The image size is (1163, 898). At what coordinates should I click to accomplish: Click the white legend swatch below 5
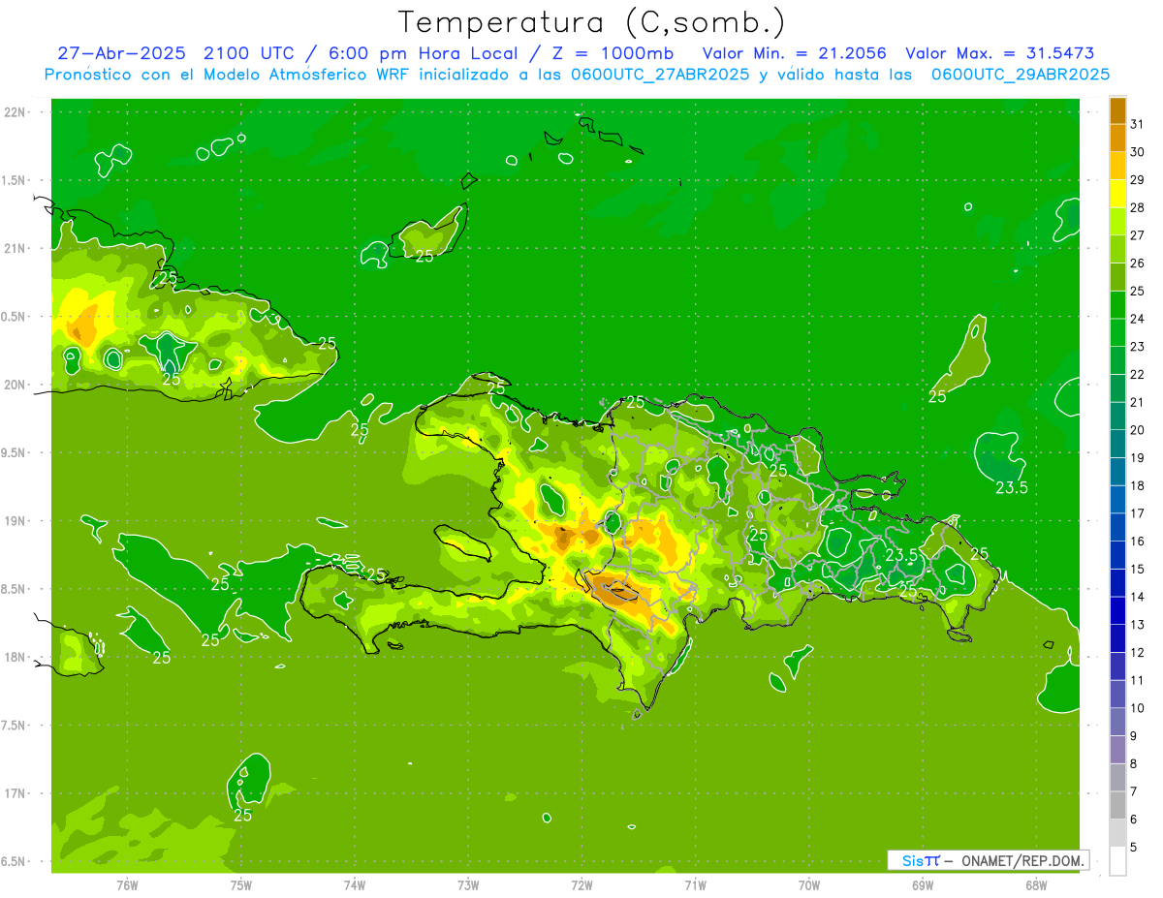pos(1117,861)
